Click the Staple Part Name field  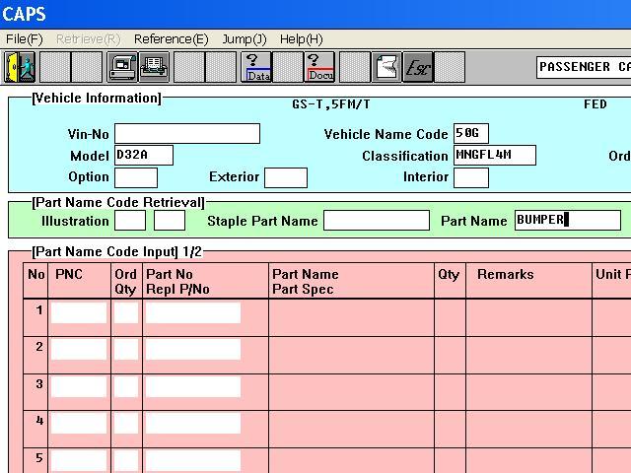pos(377,221)
